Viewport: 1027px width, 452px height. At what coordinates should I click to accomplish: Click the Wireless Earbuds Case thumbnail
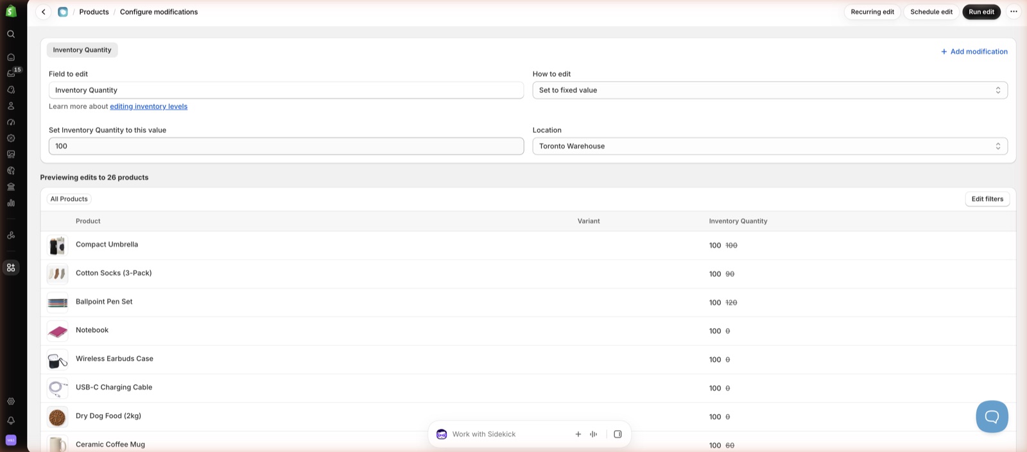(58, 360)
